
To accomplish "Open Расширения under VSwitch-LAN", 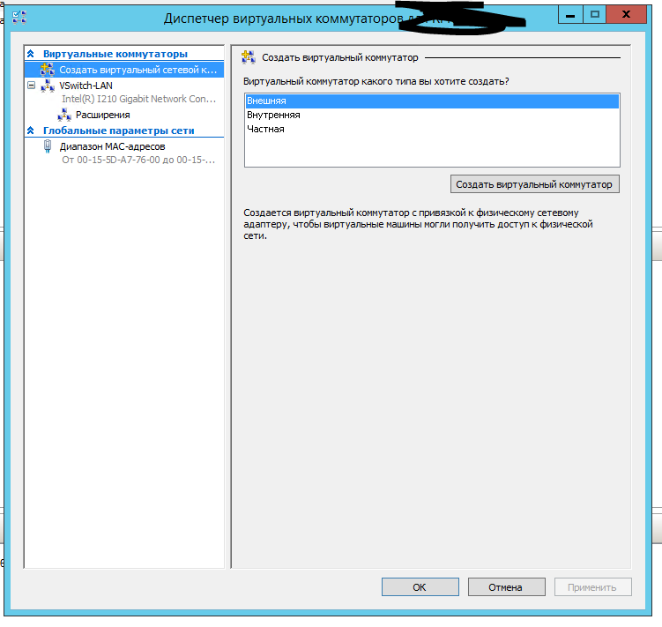I will [102, 115].
